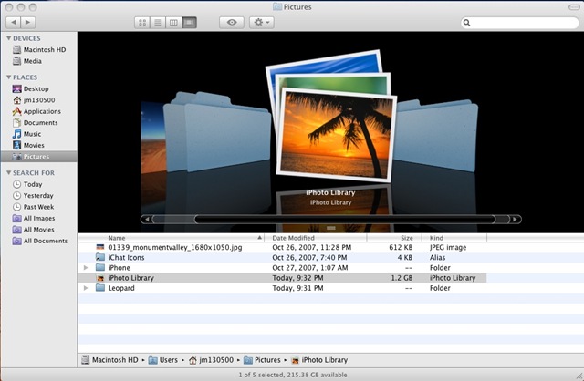
Task: Switch to Cover Flow view
Action: coord(189,23)
